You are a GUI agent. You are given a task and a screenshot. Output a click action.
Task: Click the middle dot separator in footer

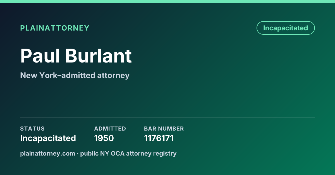[x=78, y=153]
